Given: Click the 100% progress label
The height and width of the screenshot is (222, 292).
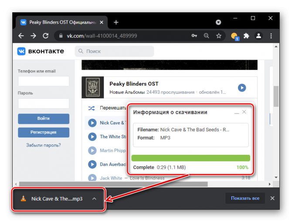Looking at the screenshot, I should (242, 167).
